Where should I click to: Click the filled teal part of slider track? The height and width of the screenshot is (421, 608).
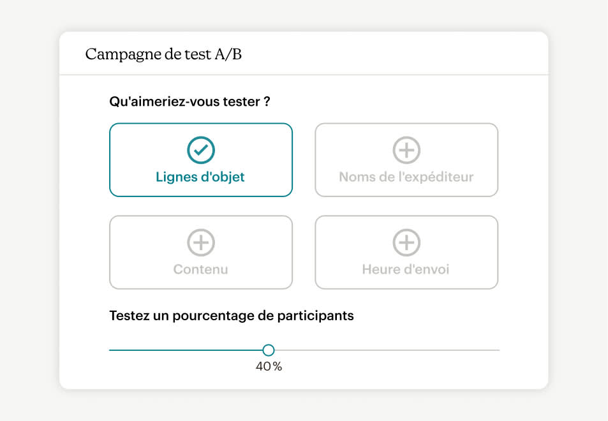point(186,350)
